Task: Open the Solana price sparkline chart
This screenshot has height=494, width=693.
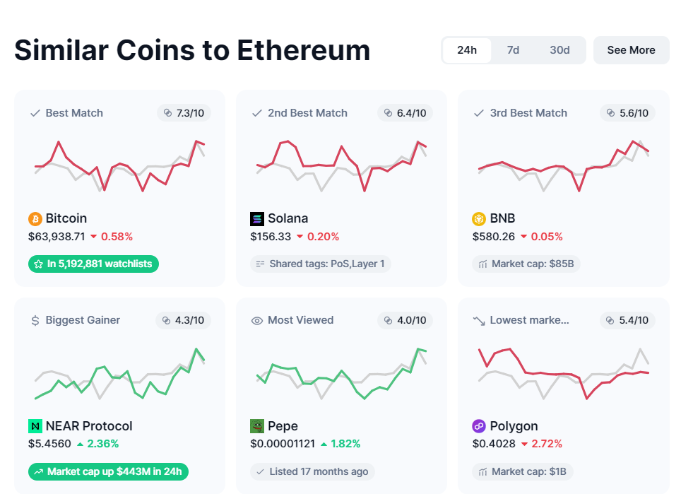Action: pyautogui.click(x=341, y=166)
